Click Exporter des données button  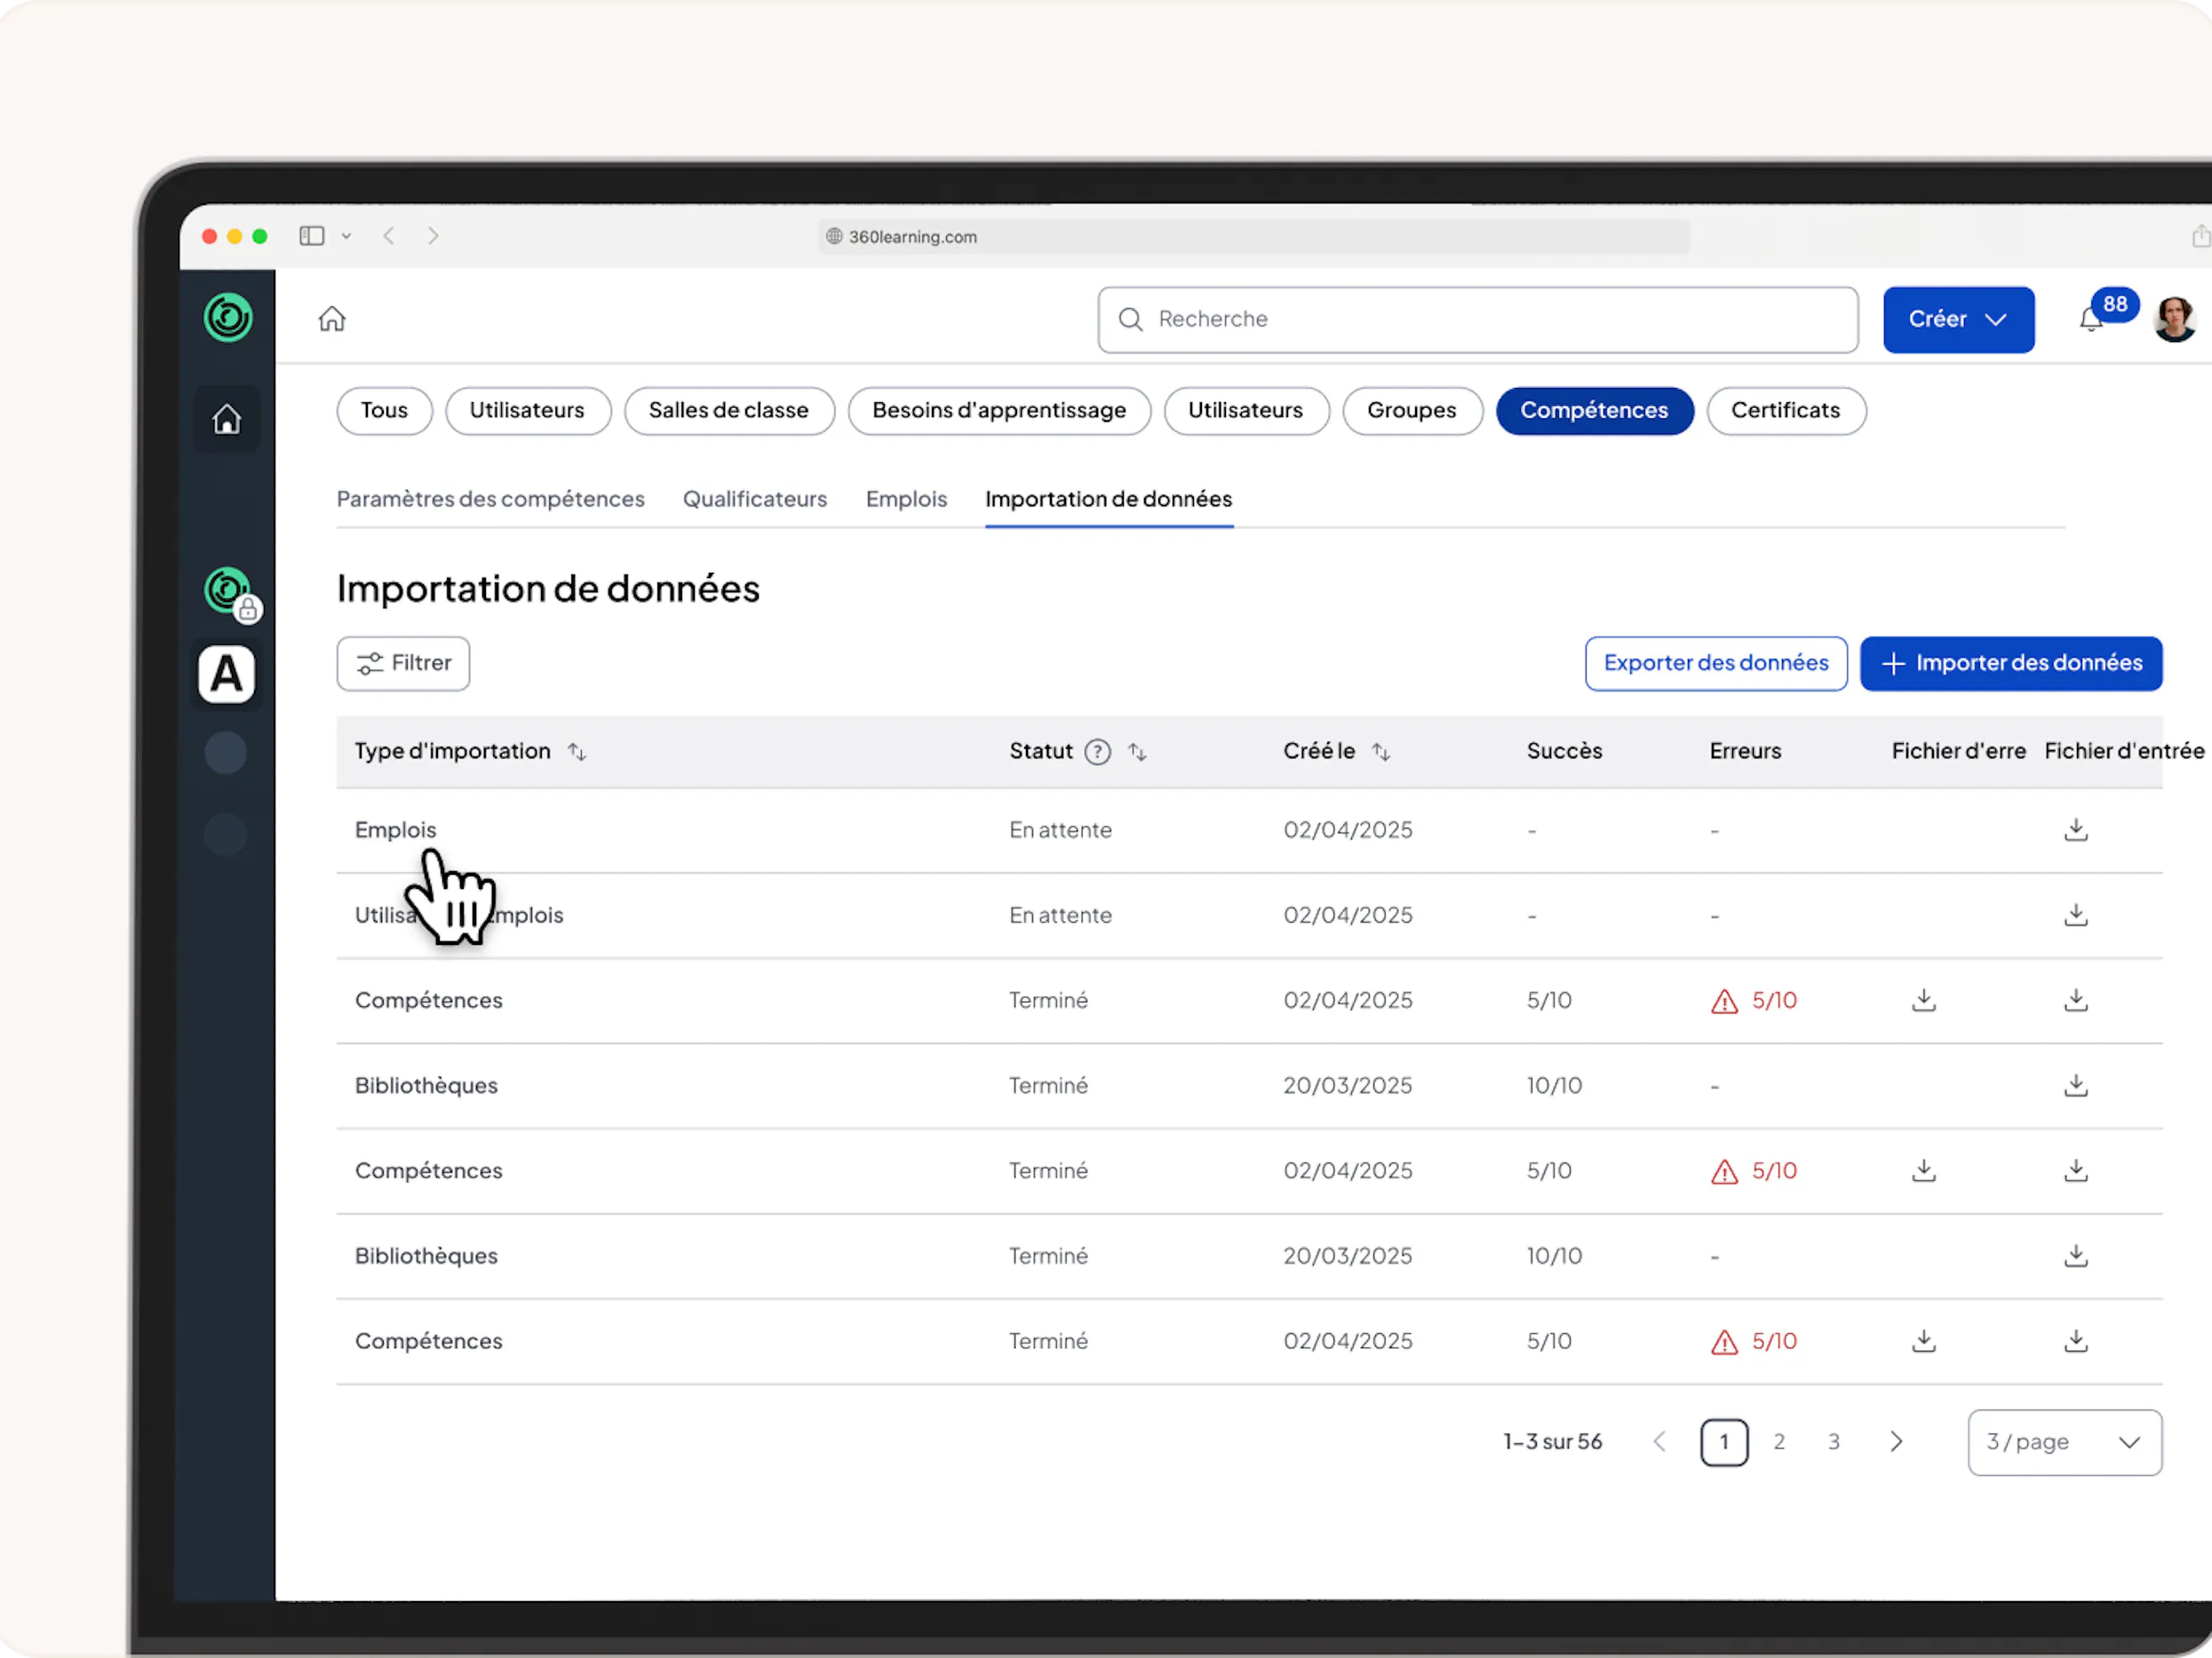[1715, 663]
